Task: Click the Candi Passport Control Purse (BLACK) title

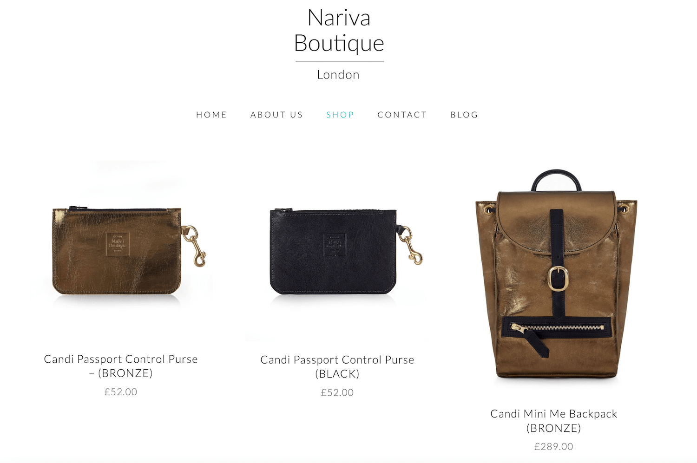Action: click(x=337, y=367)
